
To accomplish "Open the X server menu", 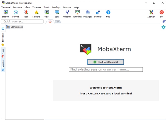I will coord(37,7).
